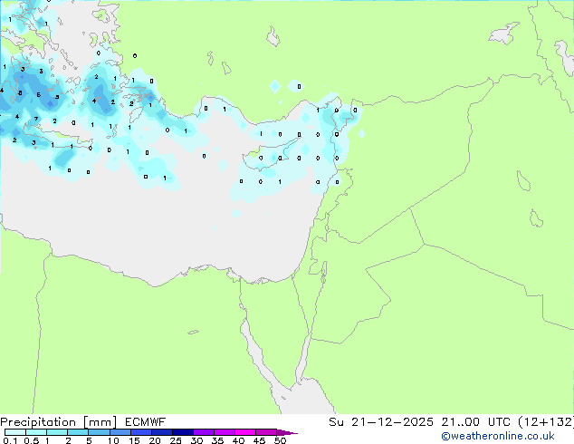Select the 5–10 mm legend color swatch
Image resolution: width=574 pixels, height=444 pixels.
pyautogui.click(x=99, y=432)
